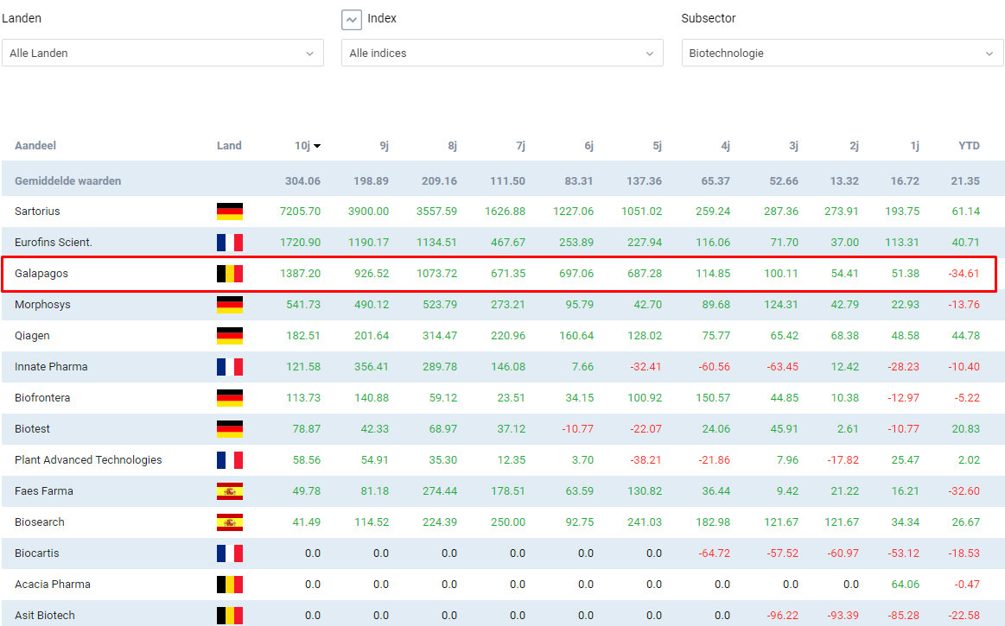The width and height of the screenshot is (1005, 626).
Task: Click Biofrontera 4j value 150.57
Action: (x=713, y=398)
